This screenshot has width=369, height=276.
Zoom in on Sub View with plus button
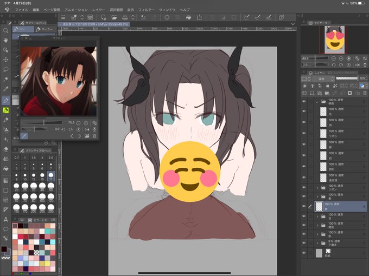pyautogui.click(x=86, y=123)
